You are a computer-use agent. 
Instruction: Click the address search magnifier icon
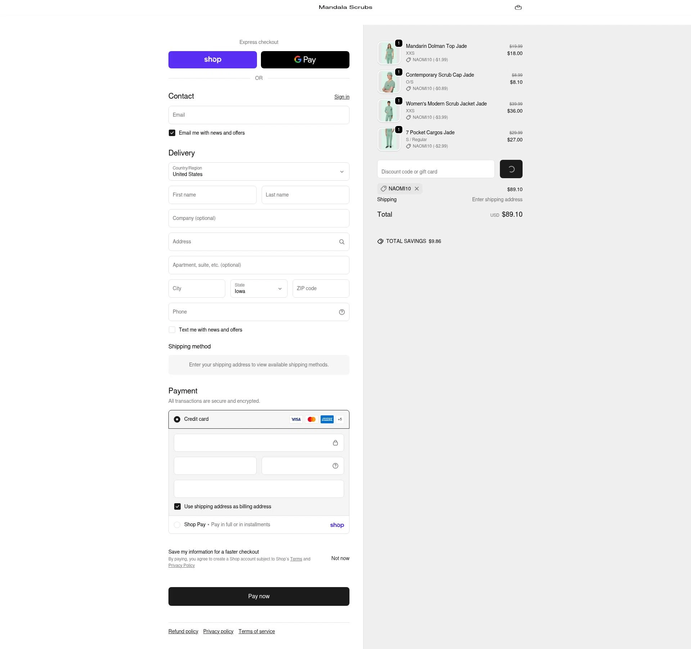pyautogui.click(x=342, y=242)
